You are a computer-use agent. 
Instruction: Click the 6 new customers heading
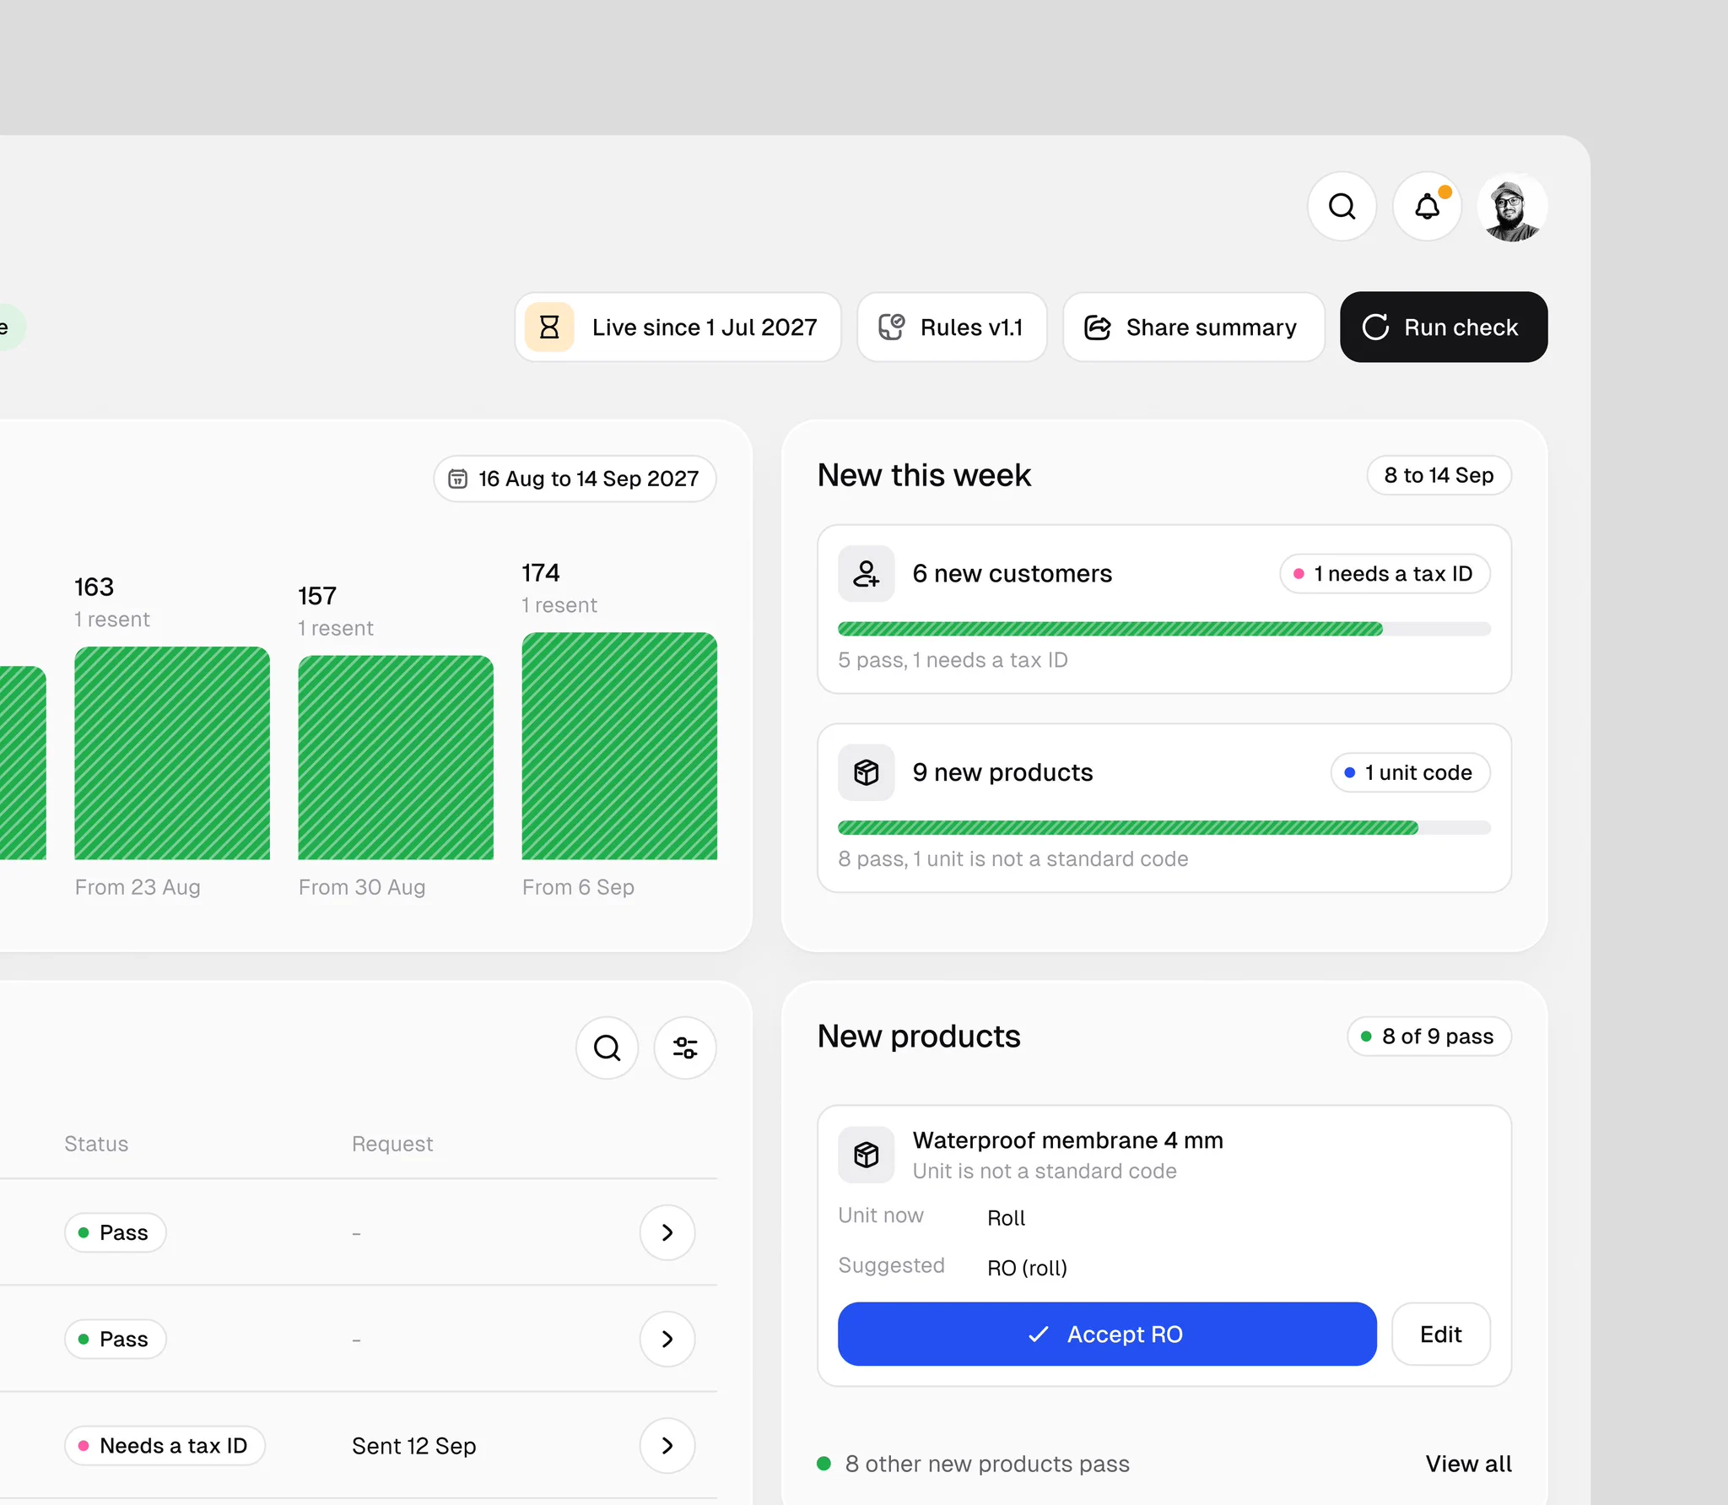pos(1012,574)
